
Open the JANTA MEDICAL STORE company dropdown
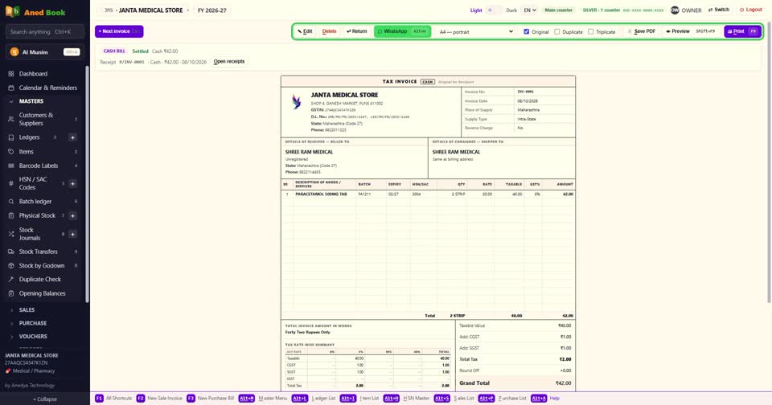[146, 10]
